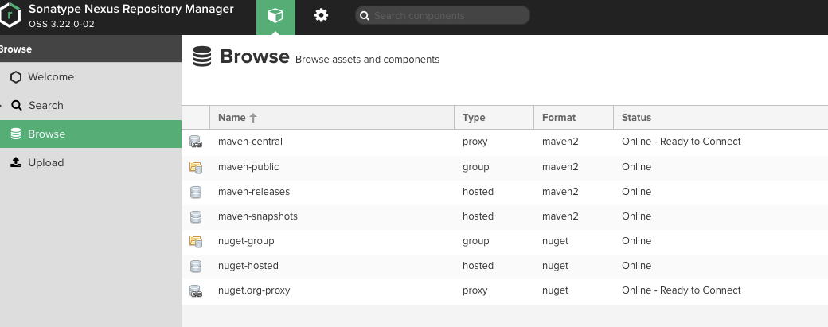Click the nuget-group folder icon
Viewport: 828px width, 327px height.
[196, 242]
